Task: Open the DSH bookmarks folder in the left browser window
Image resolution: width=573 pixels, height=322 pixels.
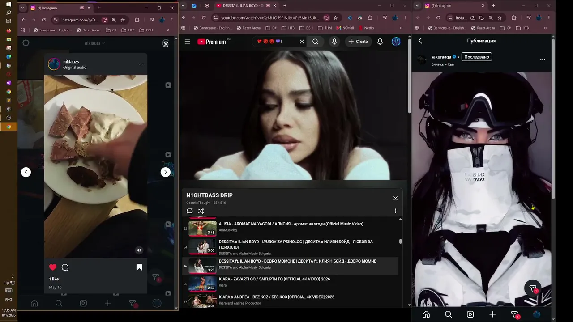Action: (x=146, y=30)
